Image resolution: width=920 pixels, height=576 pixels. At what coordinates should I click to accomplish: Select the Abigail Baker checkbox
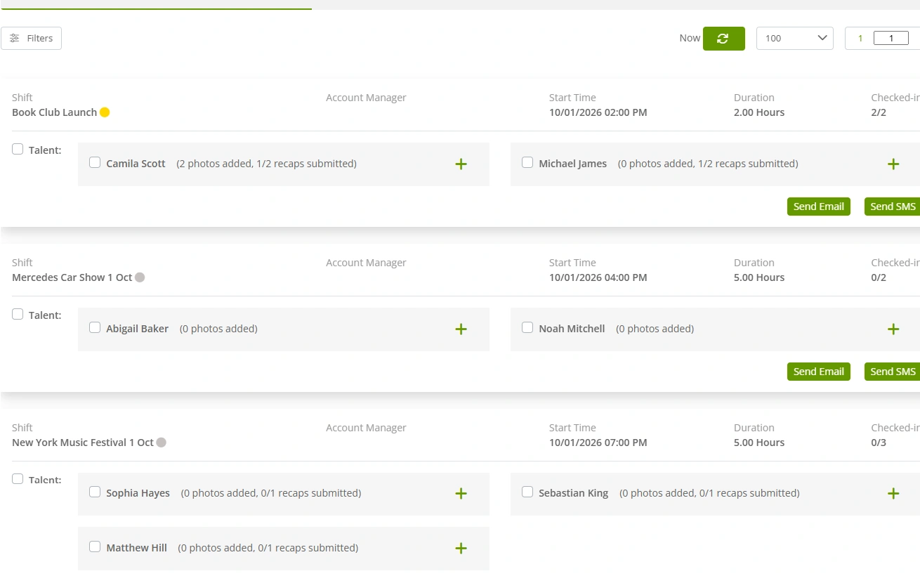click(95, 327)
